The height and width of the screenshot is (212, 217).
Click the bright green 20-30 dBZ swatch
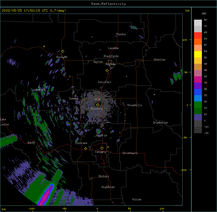pyautogui.click(x=198, y=105)
